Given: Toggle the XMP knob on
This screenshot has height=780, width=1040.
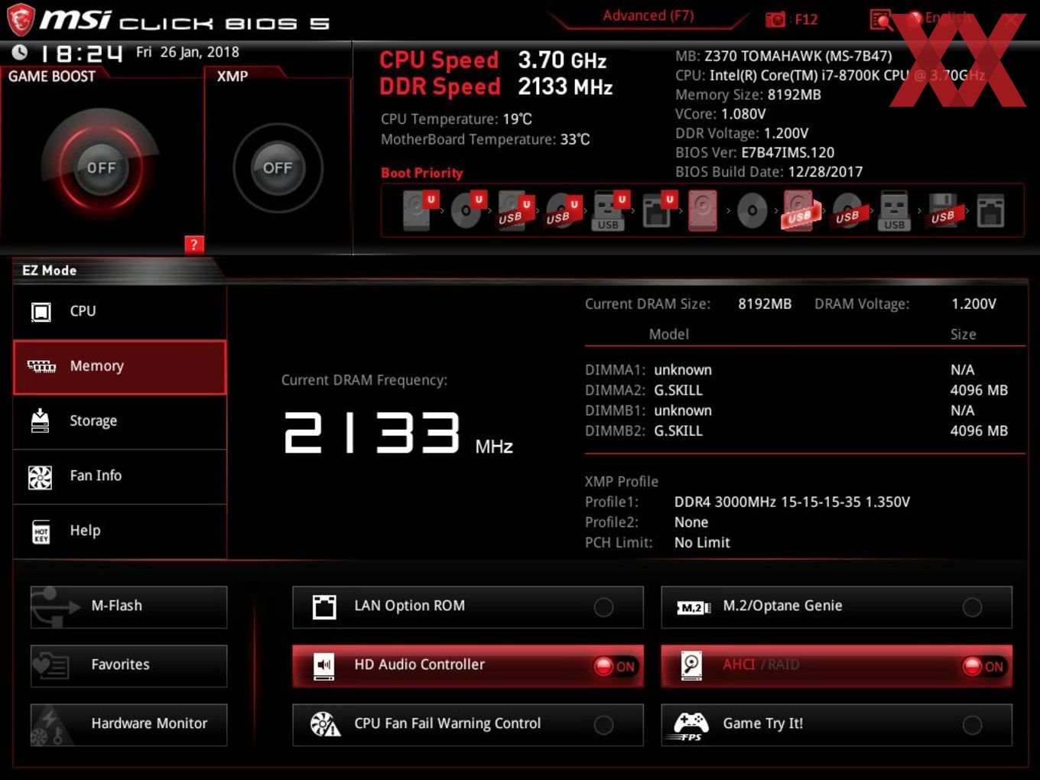Looking at the screenshot, I should [278, 167].
